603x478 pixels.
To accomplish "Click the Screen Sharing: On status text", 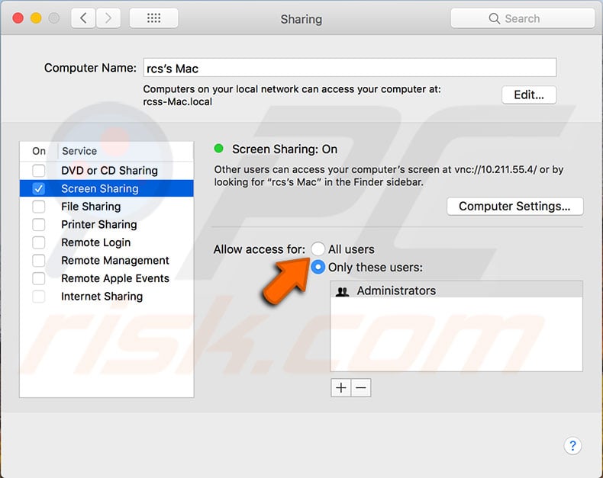I will pyautogui.click(x=285, y=149).
